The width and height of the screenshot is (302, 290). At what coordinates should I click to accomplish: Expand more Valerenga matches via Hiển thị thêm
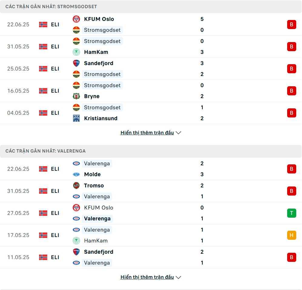147,277
